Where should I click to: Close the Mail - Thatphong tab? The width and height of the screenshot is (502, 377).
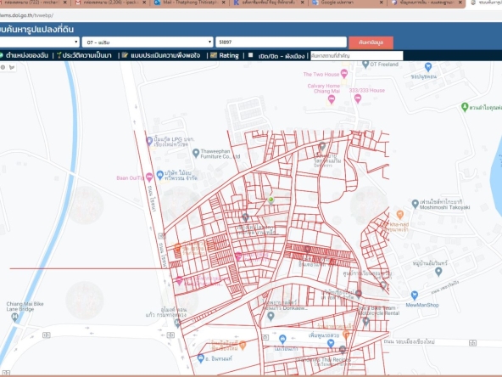click(x=223, y=3)
